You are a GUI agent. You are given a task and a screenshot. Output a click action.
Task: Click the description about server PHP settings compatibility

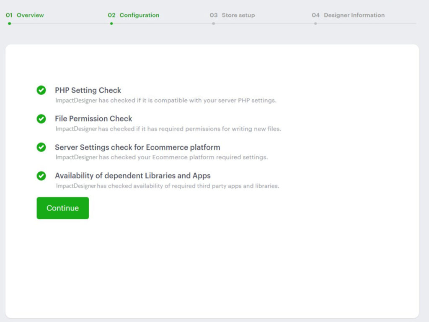pos(166,101)
